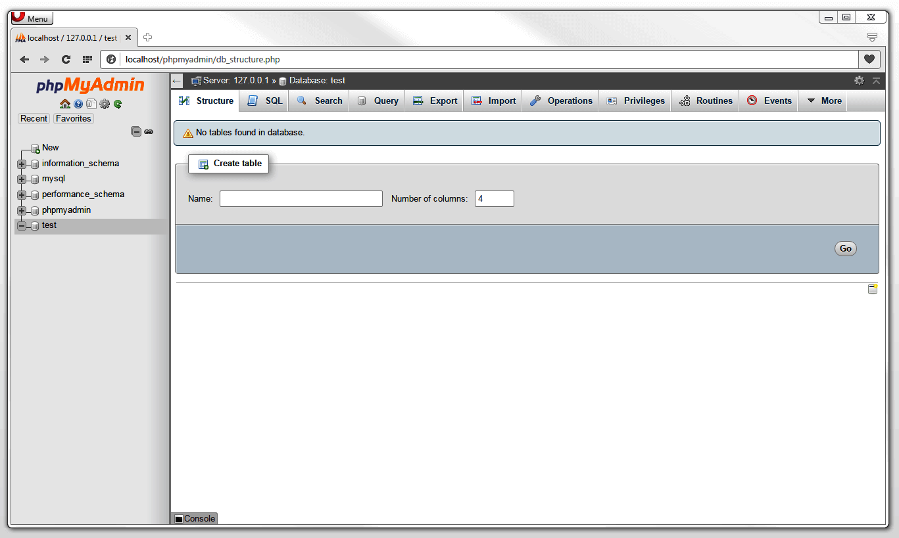Switch to the Privileges tab
Viewport: 899px width, 538px height.
click(635, 101)
